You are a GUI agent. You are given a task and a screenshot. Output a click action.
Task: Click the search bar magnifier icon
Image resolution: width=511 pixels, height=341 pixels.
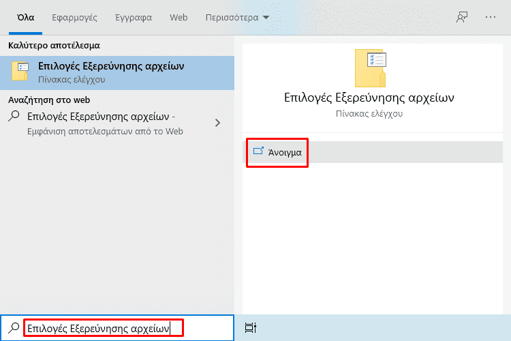pyautogui.click(x=14, y=327)
